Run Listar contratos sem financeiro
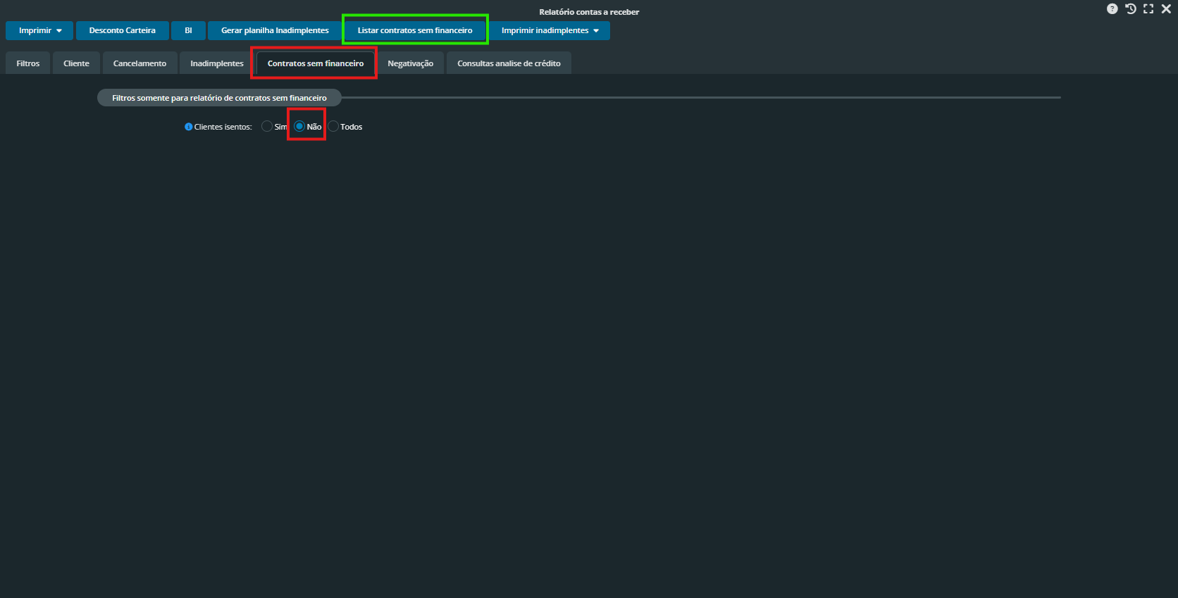This screenshot has height=598, width=1178. [415, 31]
